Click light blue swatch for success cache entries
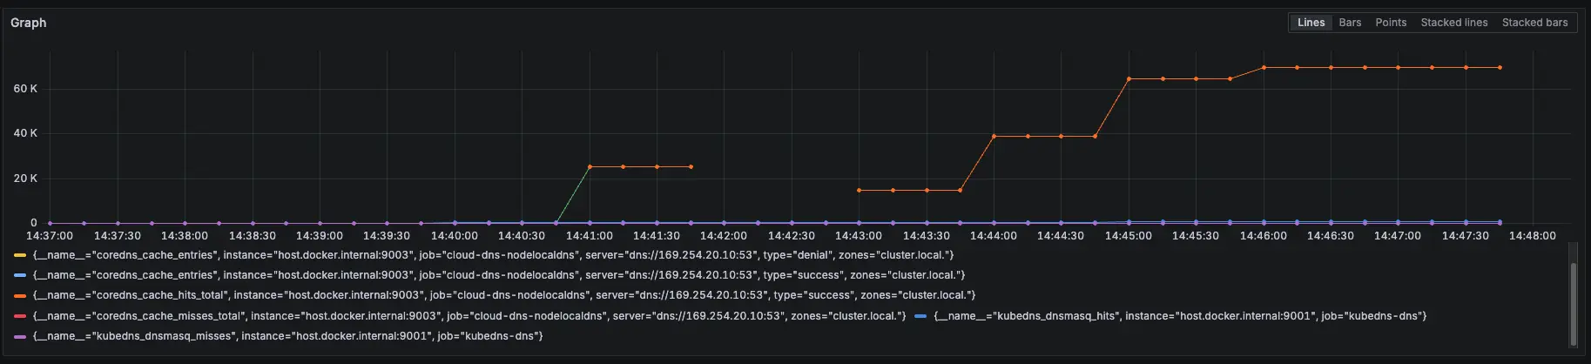Image resolution: width=1591 pixels, height=364 pixels. click(20, 275)
